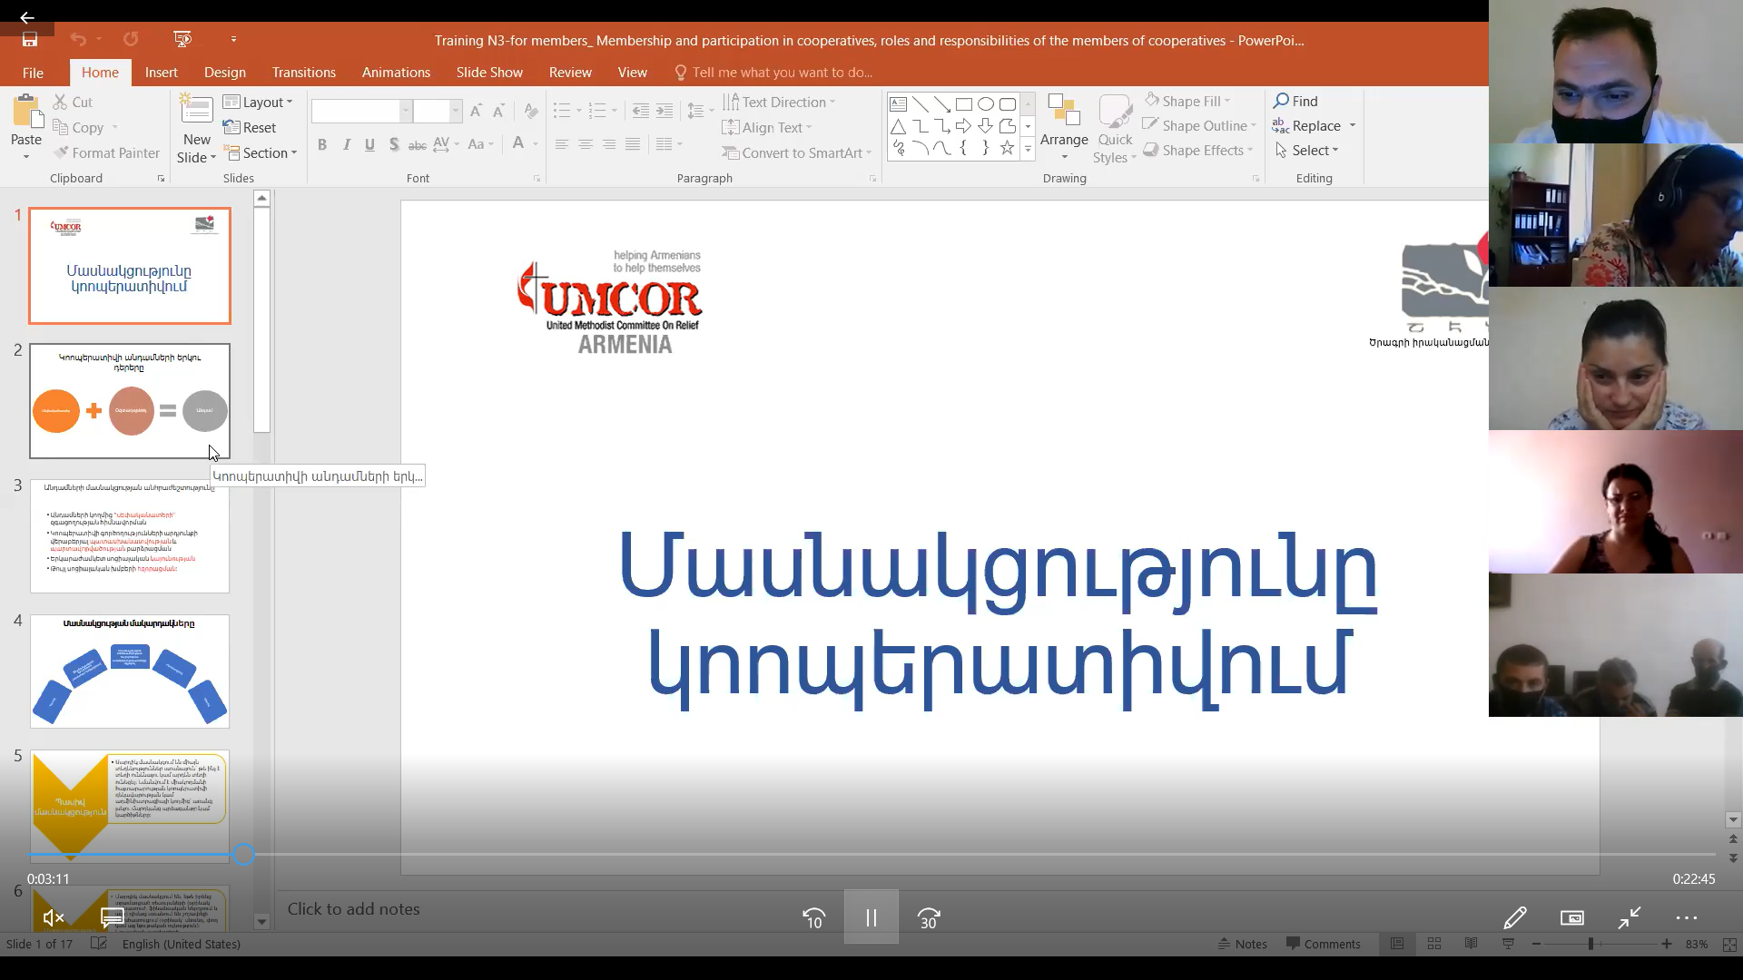The height and width of the screenshot is (980, 1743).
Task: Insert a rectangle from the shapes gallery
Action: 964,104
